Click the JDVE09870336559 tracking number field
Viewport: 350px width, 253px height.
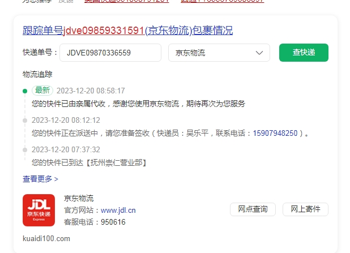coord(110,53)
